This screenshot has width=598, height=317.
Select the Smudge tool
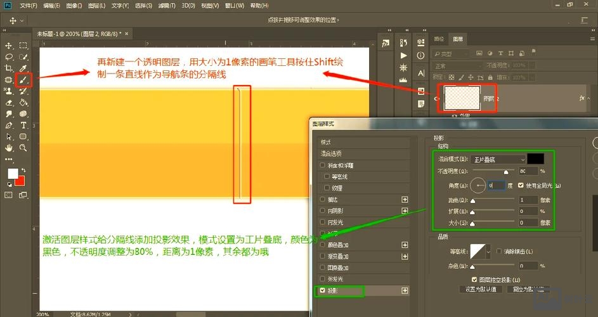(9, 114)
